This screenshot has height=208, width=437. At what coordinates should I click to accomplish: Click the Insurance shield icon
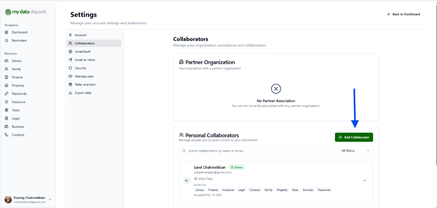tap(7, 102)
